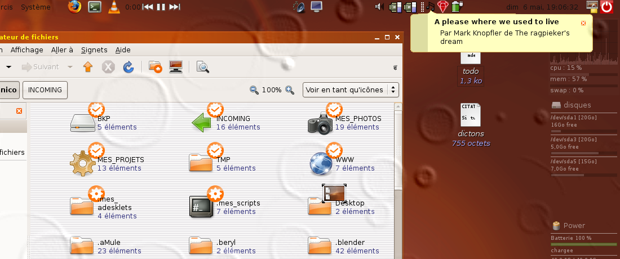Click the monitor display icon in panel
This screenshot has width=620, height=259.
coord(317,6)
